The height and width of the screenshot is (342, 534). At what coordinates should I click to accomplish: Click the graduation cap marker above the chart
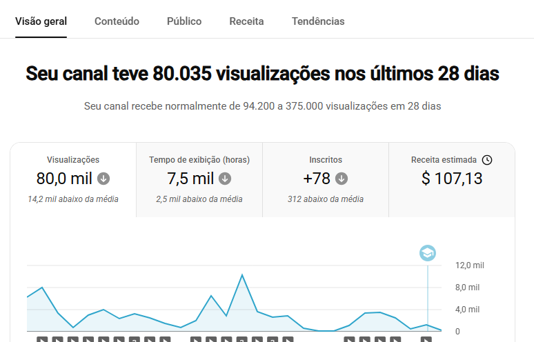[x=428, y=253]
